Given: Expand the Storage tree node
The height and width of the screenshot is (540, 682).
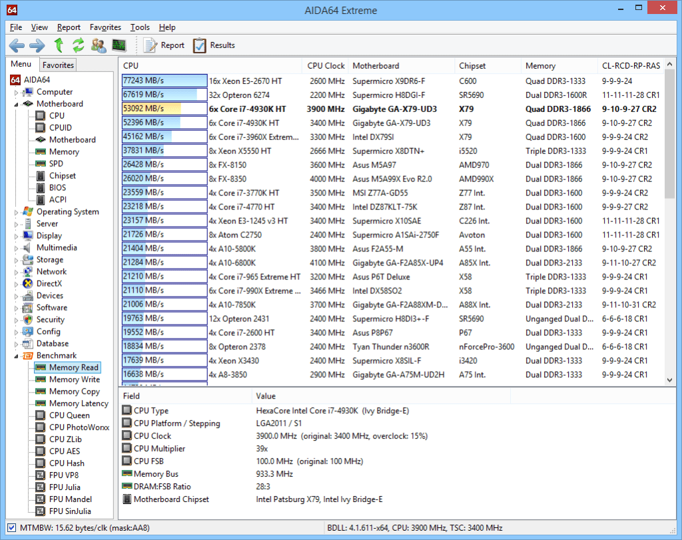Looking at the screenshot, I should (17, 260).
